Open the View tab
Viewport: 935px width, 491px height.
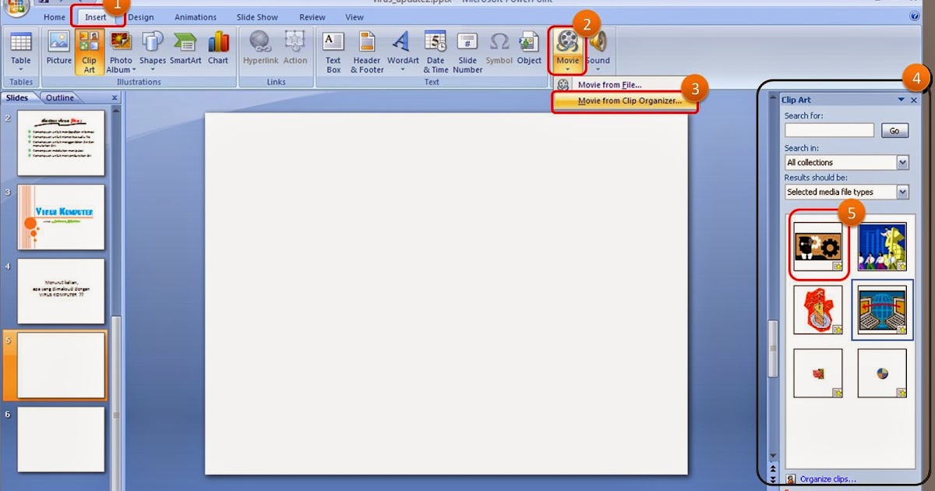[x=355, y=17]
